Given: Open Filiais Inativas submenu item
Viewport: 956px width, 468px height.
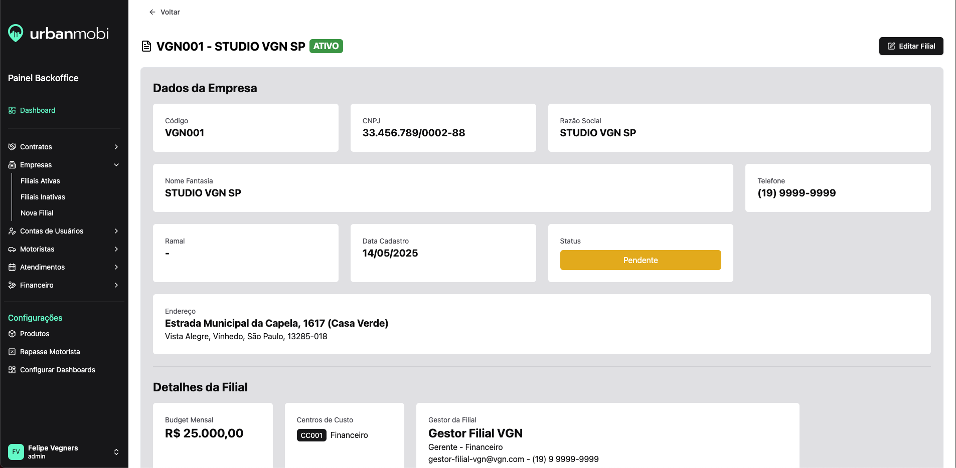Looking at the screenshot, I should click(x=43, y=197).
